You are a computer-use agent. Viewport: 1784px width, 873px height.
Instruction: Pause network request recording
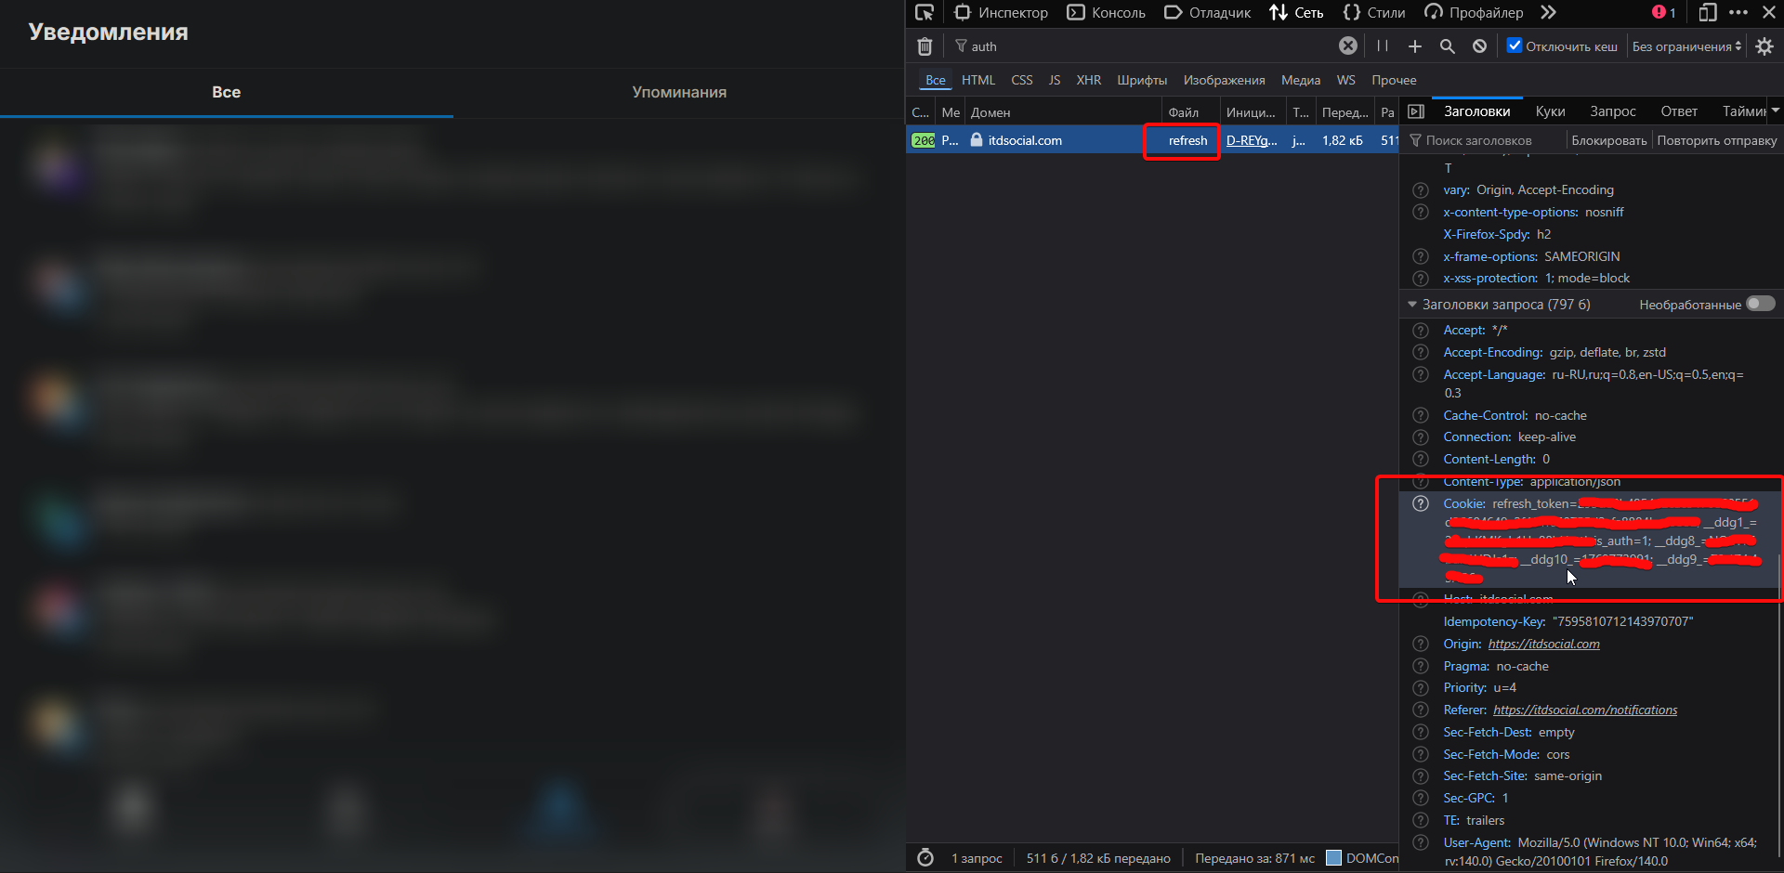point(1383,46)
